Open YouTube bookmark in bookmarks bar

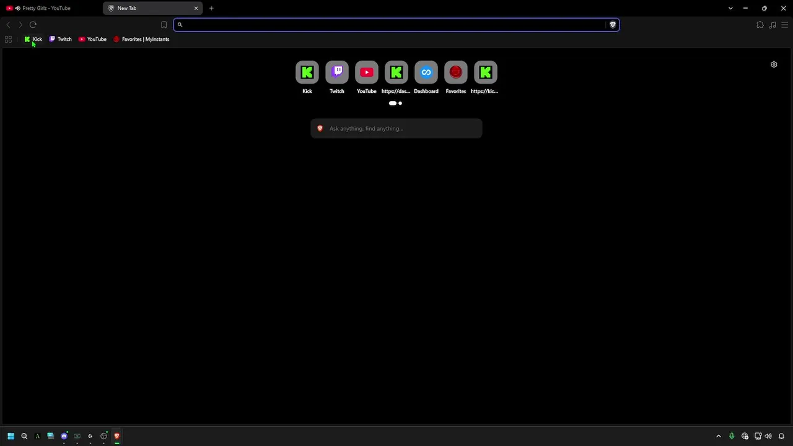[x=92, y=39]
